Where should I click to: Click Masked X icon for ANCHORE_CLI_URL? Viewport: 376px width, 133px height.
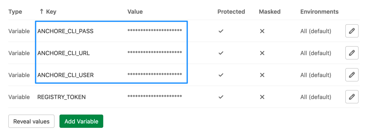pyautogui.click(x=262, y=53)
